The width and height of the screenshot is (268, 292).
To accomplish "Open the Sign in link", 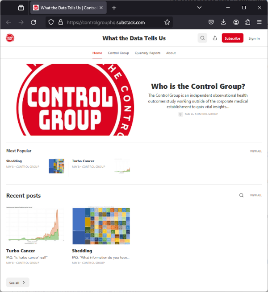I will [x=254, y=38].
